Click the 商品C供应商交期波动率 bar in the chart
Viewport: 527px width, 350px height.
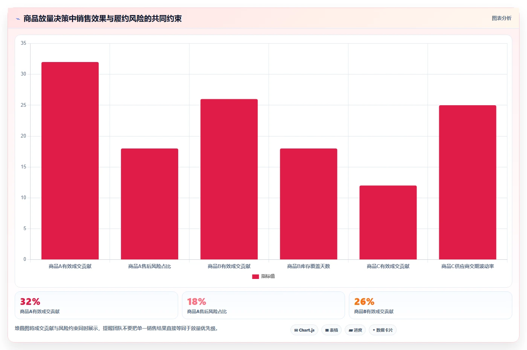(467, 182)
